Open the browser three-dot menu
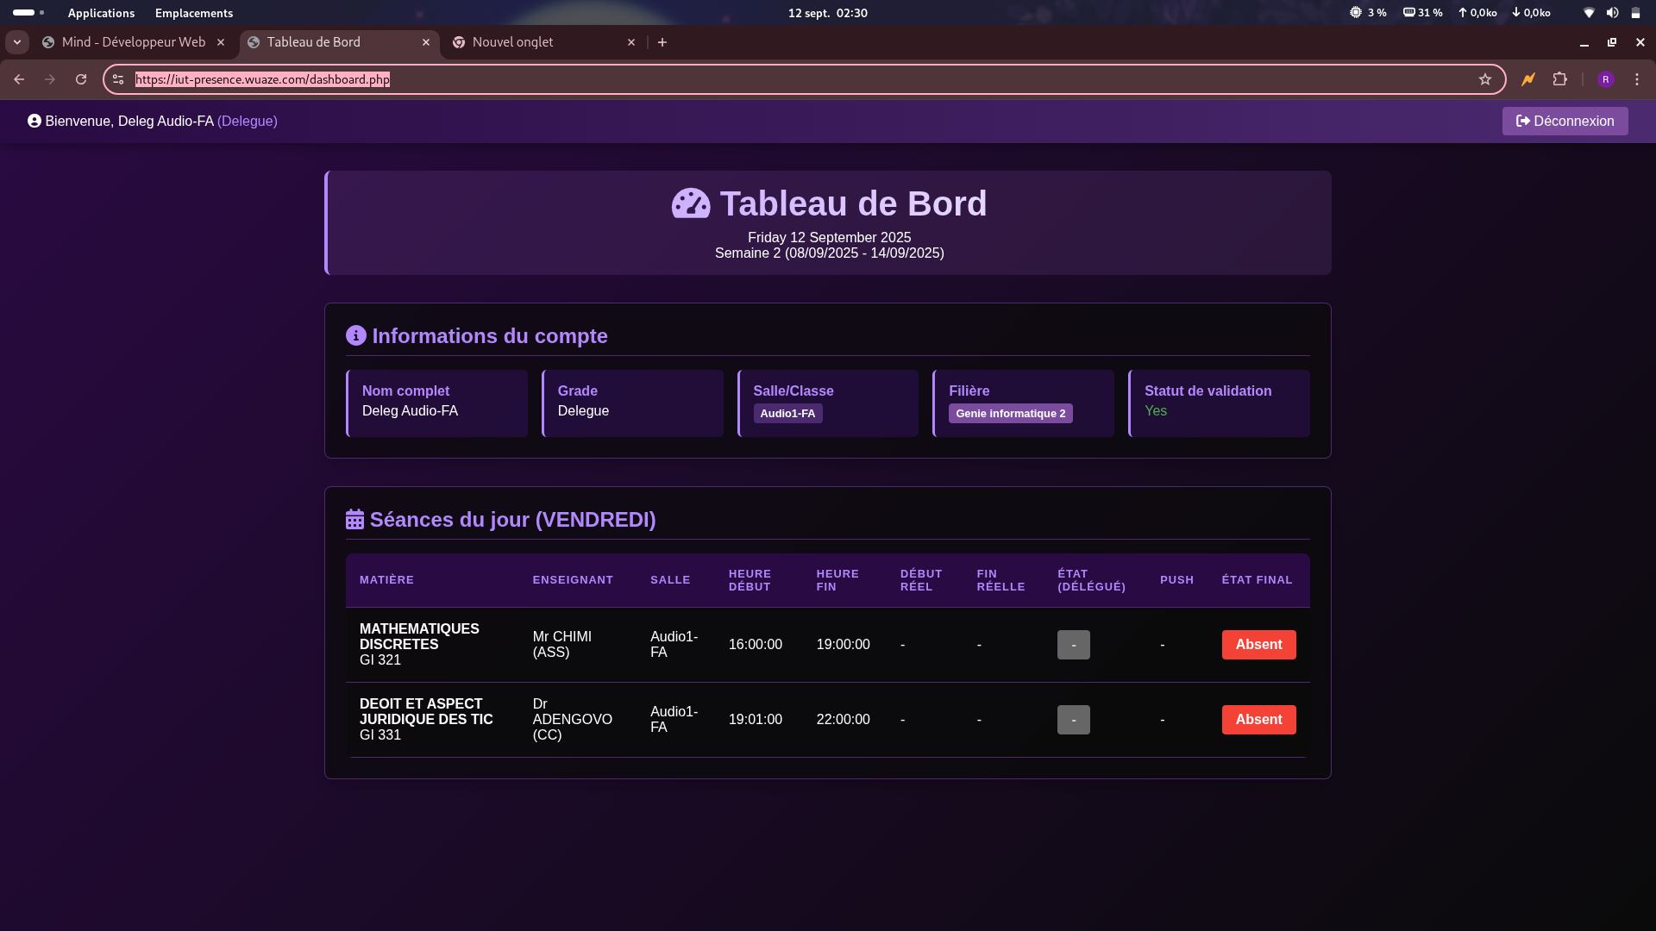The width and height of the screenshot is (1656, 931). pyautogui.click(x=1637, y=78)
